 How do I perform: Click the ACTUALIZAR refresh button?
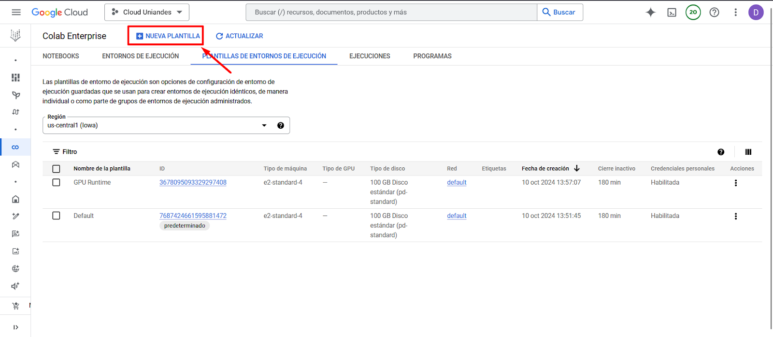tap(239, 36)
